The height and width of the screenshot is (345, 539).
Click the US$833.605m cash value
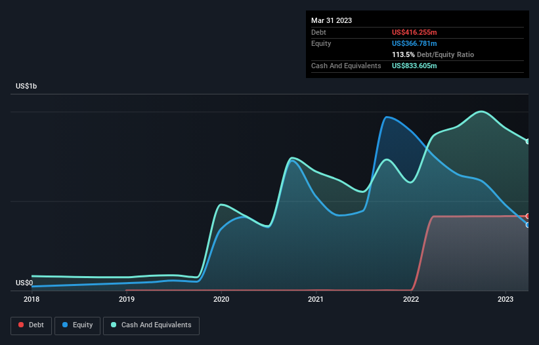point(414,66)
